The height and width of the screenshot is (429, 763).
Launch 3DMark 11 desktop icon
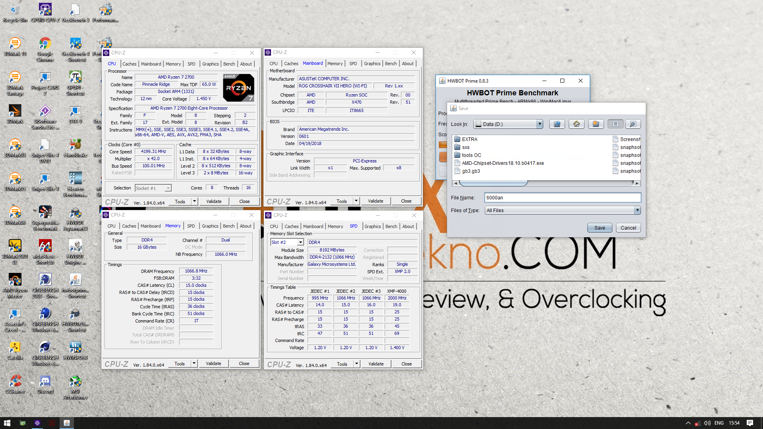tap(15, 46)
